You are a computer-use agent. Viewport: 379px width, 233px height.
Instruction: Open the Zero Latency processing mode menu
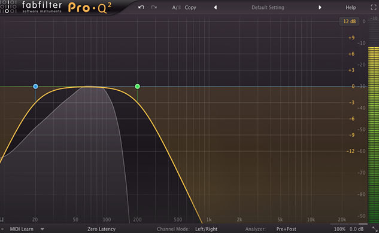(x=102, y=229)
